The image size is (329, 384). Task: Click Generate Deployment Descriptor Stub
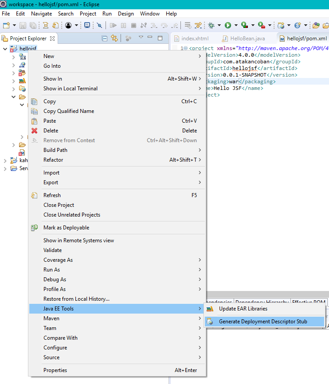[x=265, y=322]
